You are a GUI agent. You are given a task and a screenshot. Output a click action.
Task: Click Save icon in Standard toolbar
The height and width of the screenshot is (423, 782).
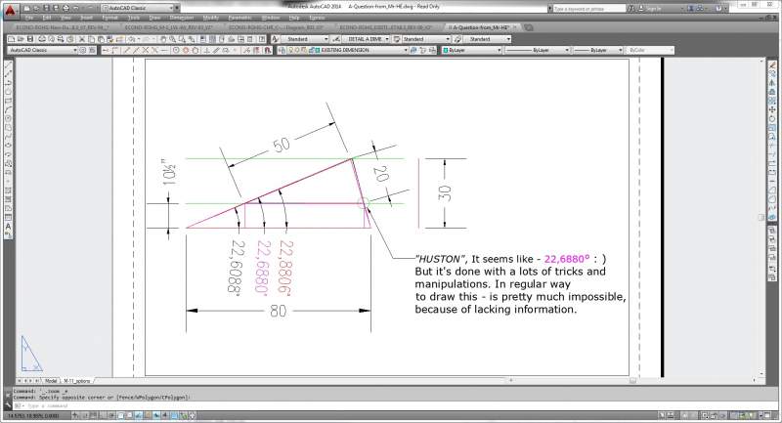[x=30, y=39]
